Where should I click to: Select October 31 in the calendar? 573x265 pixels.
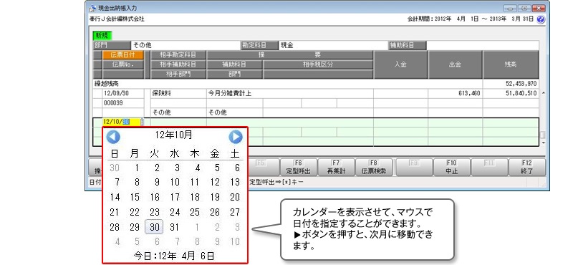[x=174, y=227]
